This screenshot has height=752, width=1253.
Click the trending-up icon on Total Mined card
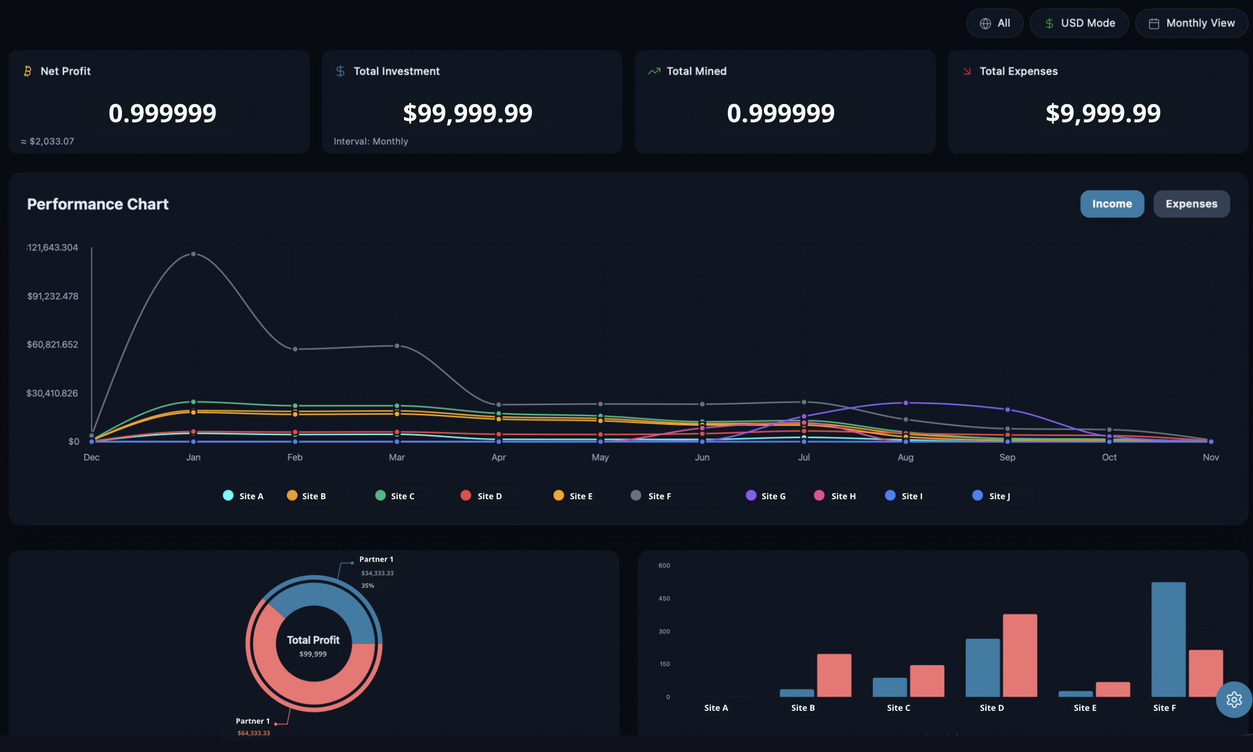654,71
